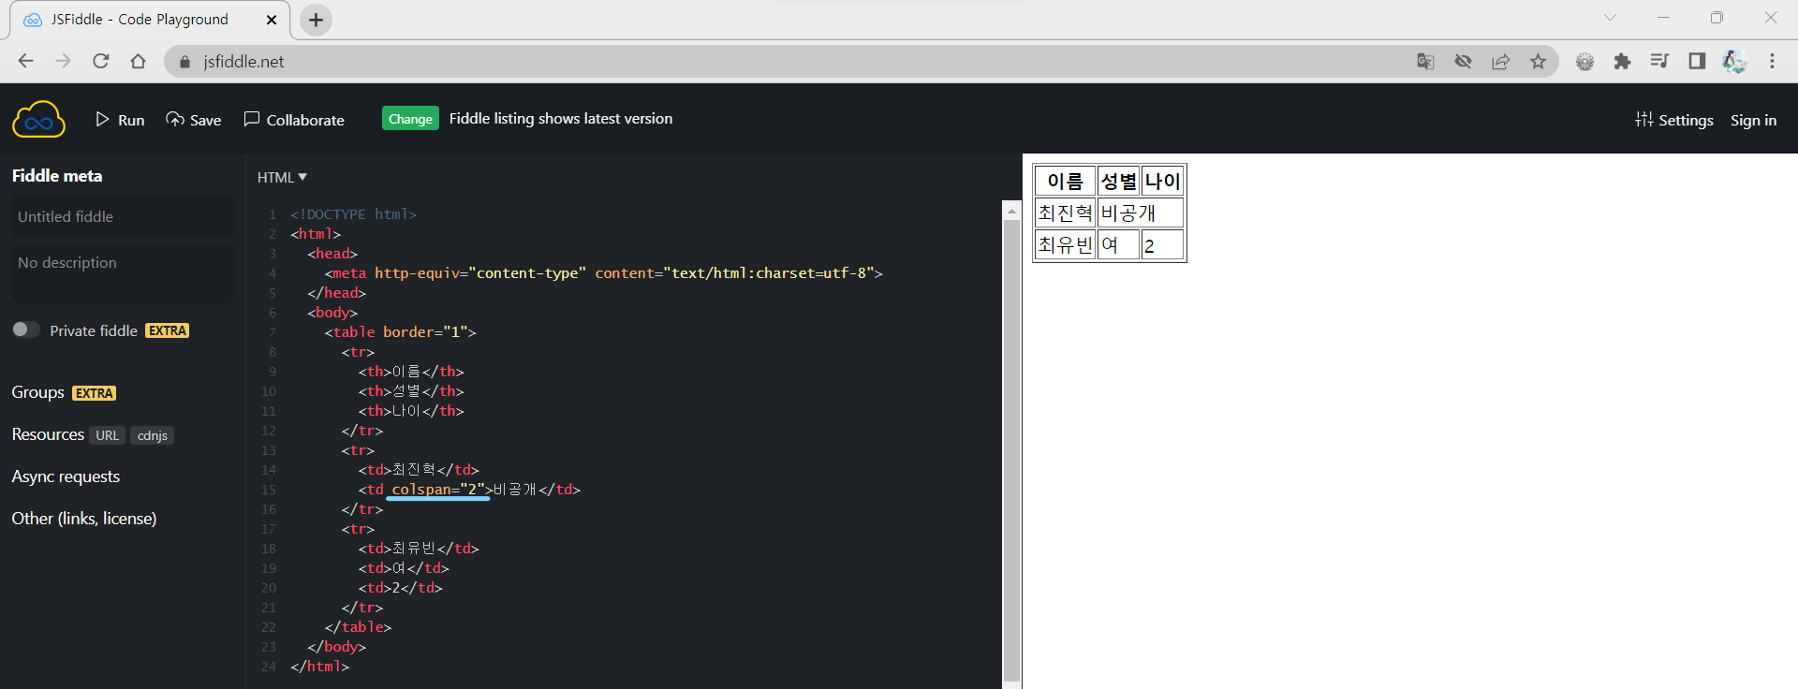Viewport: 1798px width, 689px height.
Task: Click the translate page icon
Action: tap(1425, 61)
